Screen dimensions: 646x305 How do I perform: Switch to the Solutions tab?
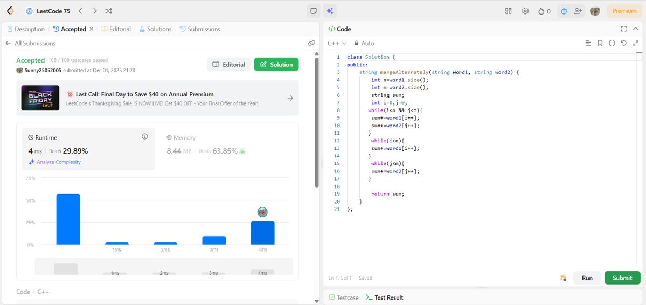coord(155,29)
